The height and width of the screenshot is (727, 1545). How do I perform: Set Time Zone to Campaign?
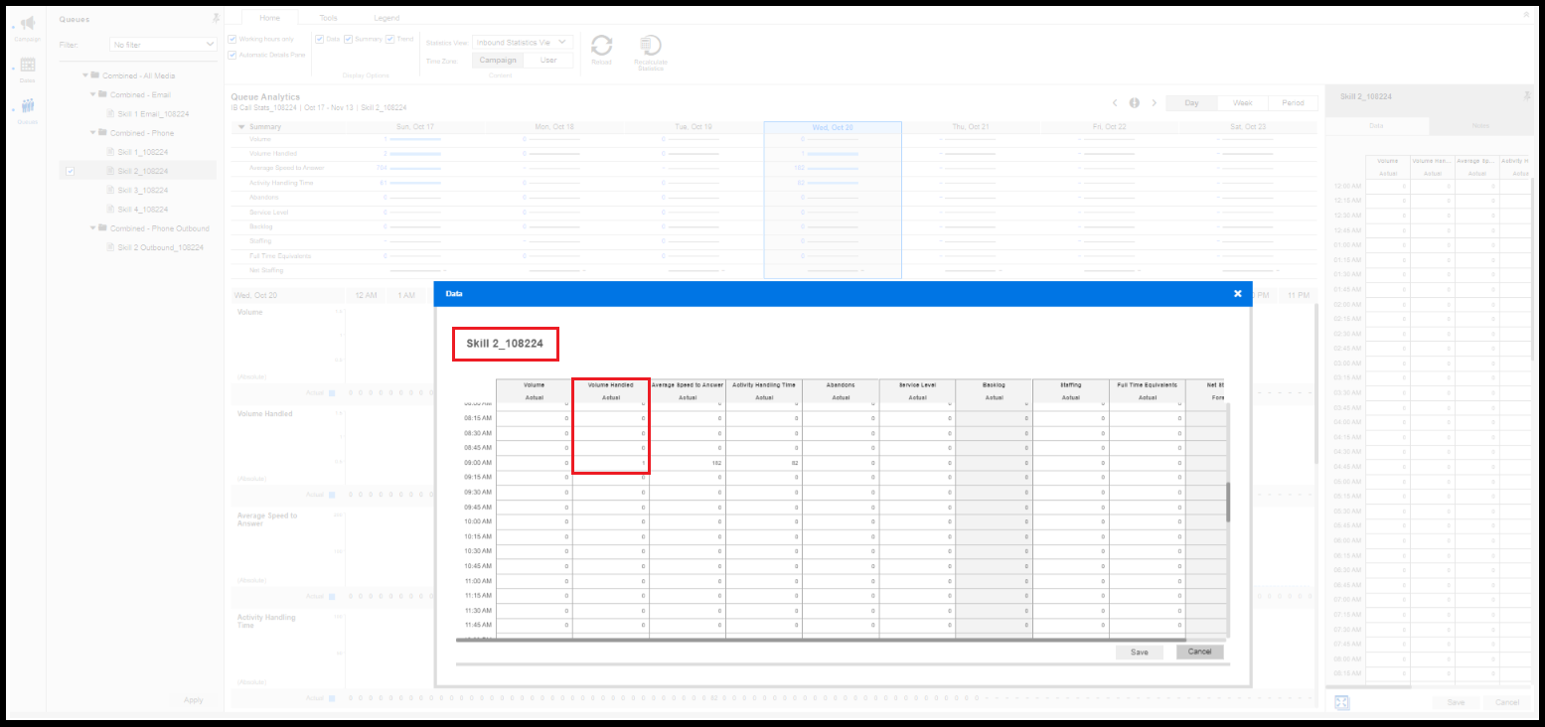498,61
